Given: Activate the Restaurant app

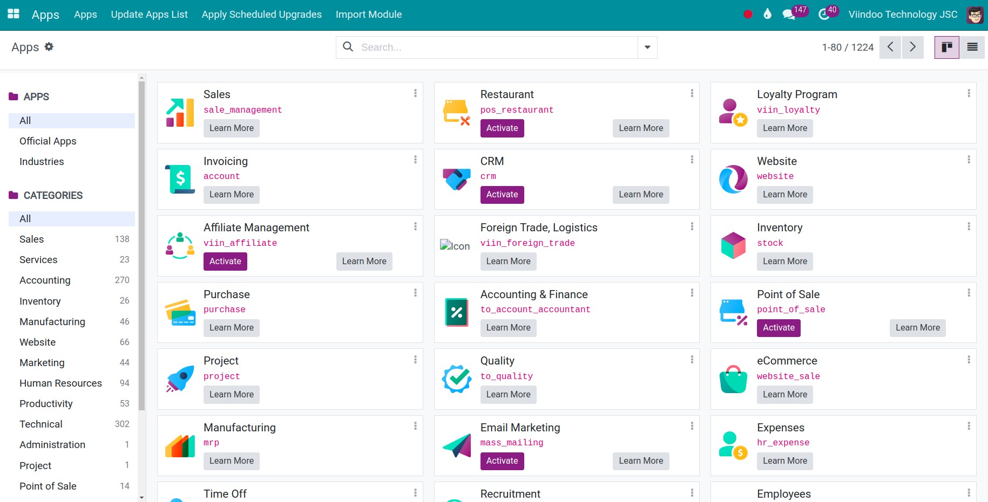Looking at the screenshot, I should tap(502, 128).
